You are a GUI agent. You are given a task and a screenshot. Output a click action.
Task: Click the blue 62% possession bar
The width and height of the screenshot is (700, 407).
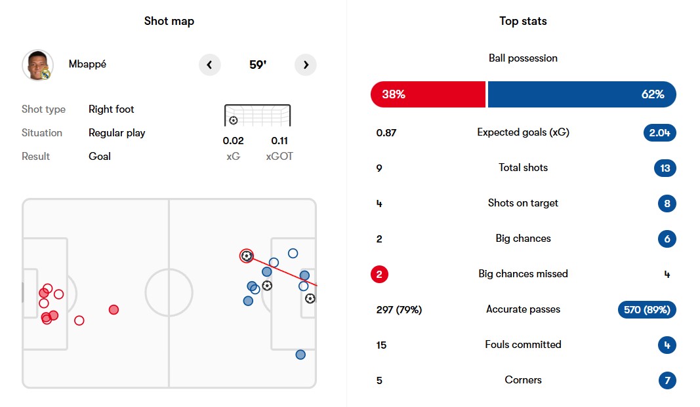click(581, 94)
